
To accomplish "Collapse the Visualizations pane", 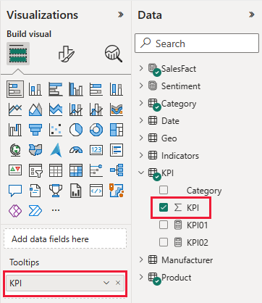I will point(121,15).
